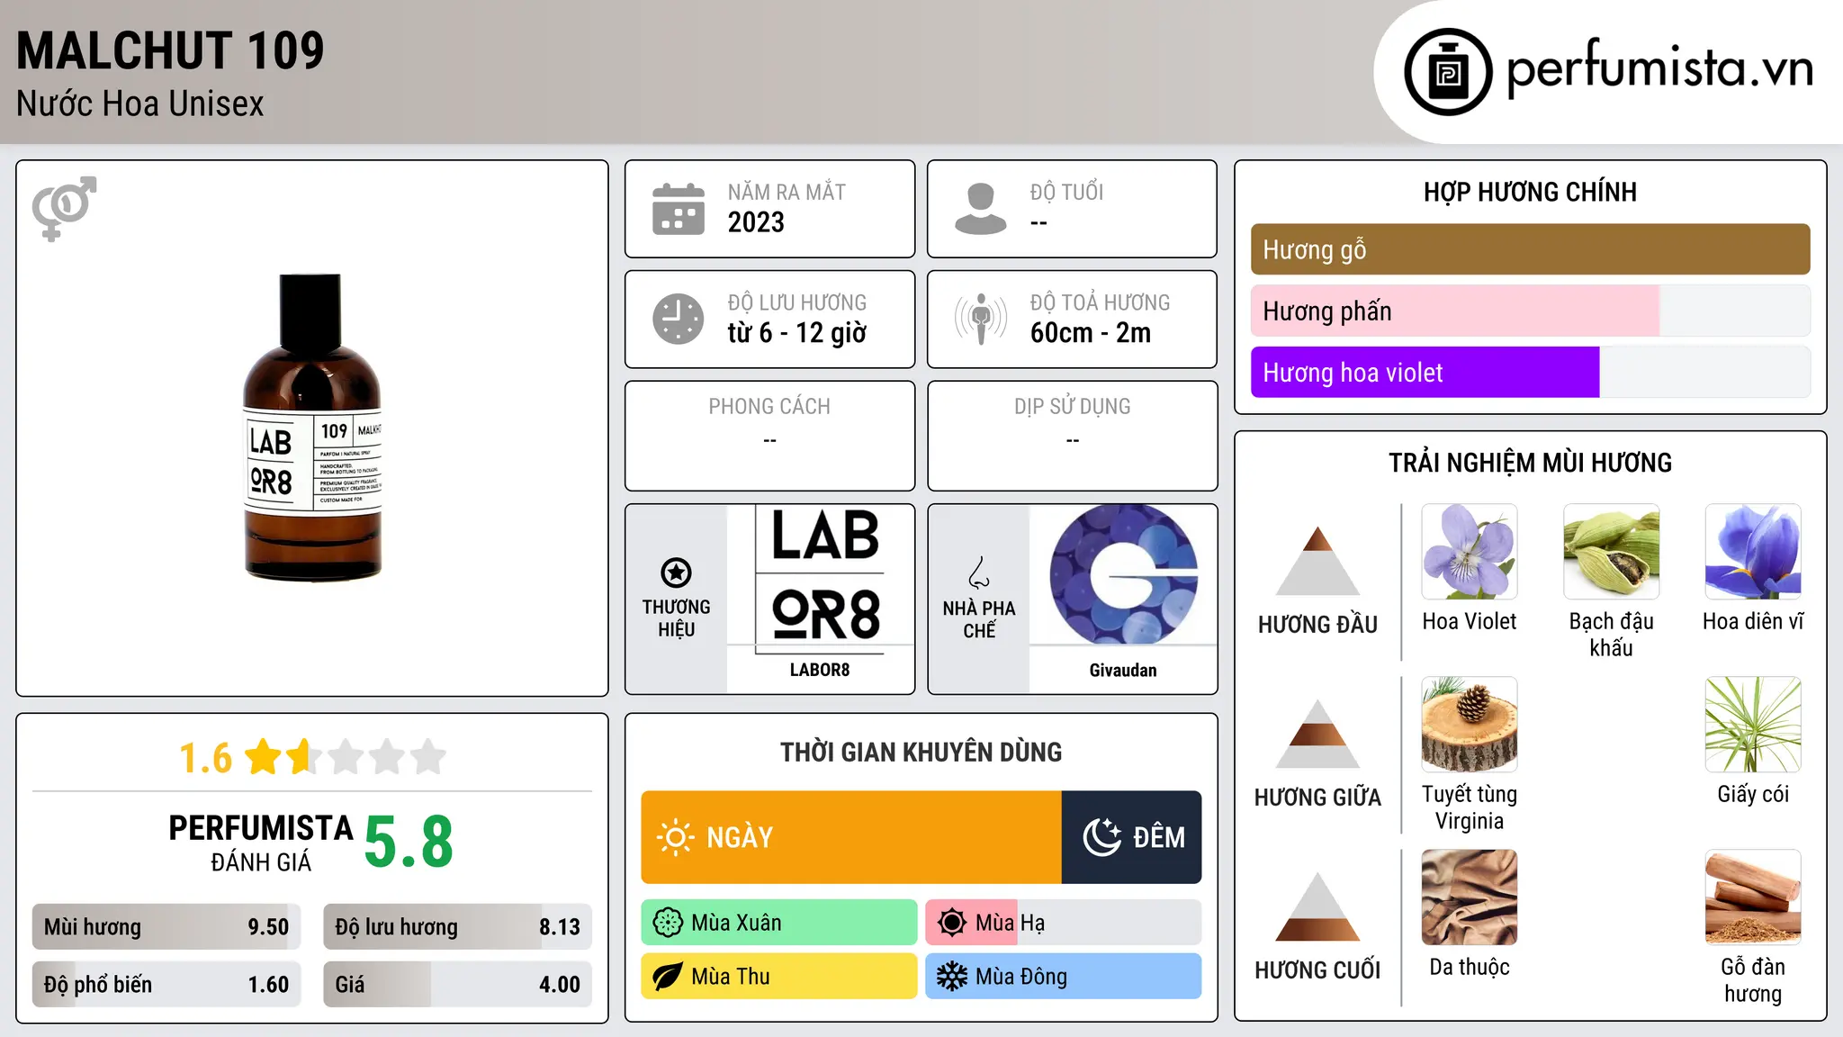1843x1037 pixels.
Task: Click the Độ lưu hương 8.13 score bar
Action: click(457, 927)
